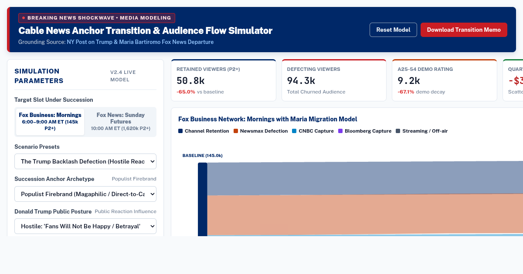Screen dimensions: 523x274
Task: Open the Scenario Presets dropdown
Action: click(85, 161)
